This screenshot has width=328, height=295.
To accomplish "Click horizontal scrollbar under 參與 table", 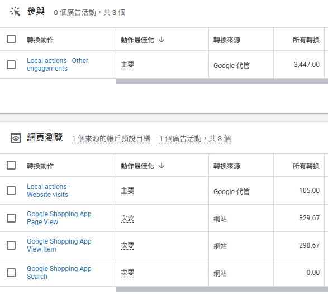I will pyautogui.click(x=222, y=81).
